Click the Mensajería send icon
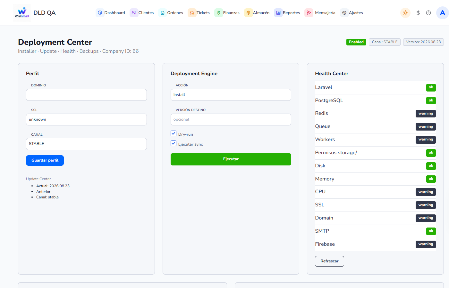Viewport: 449px width, 288px height. pyautogui.click(x=309, y=13)
